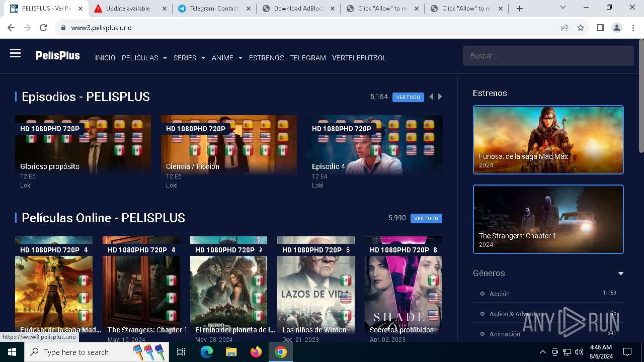Close the PELISPLUS tab
This screenshot has width=644, height=362.
coord(80,9)
